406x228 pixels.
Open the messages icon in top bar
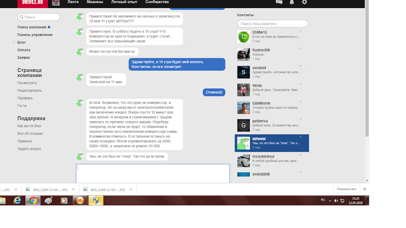pyautogui.click(x=279, y=2)
